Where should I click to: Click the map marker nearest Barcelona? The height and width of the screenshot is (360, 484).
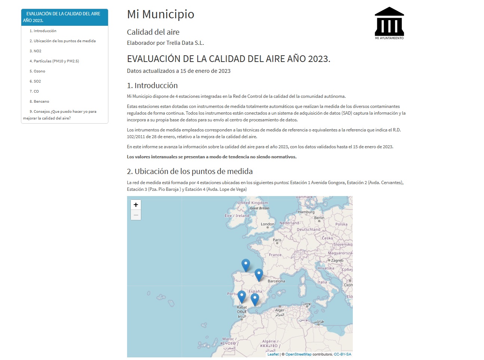(259, 274)
